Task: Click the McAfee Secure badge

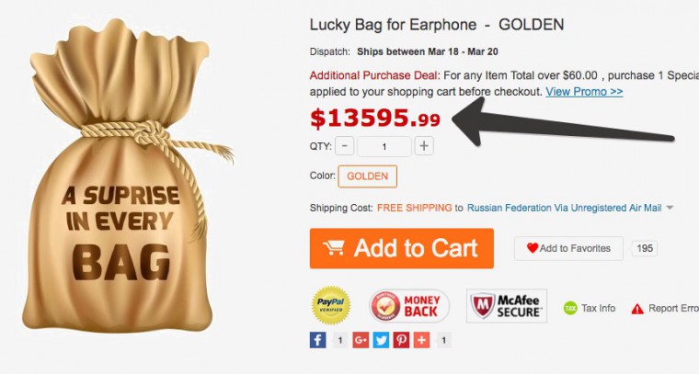Action: coord(507,306)
